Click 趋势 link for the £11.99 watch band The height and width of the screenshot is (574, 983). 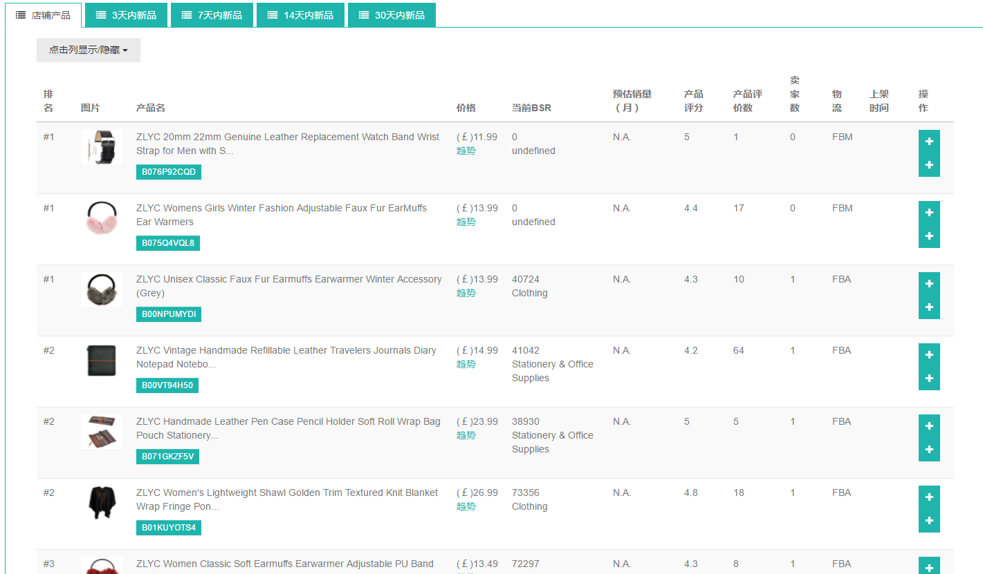(466, 151)
